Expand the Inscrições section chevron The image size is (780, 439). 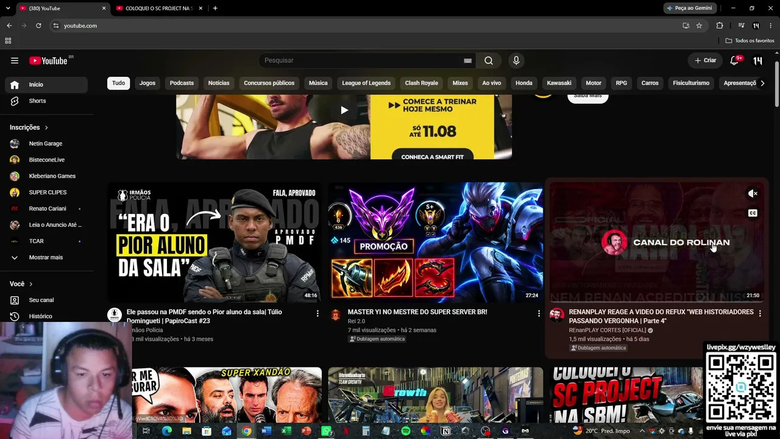pos(46,127)
